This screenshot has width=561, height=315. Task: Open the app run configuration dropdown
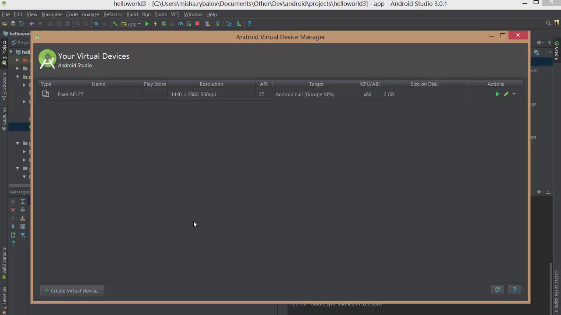pyautogui.click(x=131, y=24)
